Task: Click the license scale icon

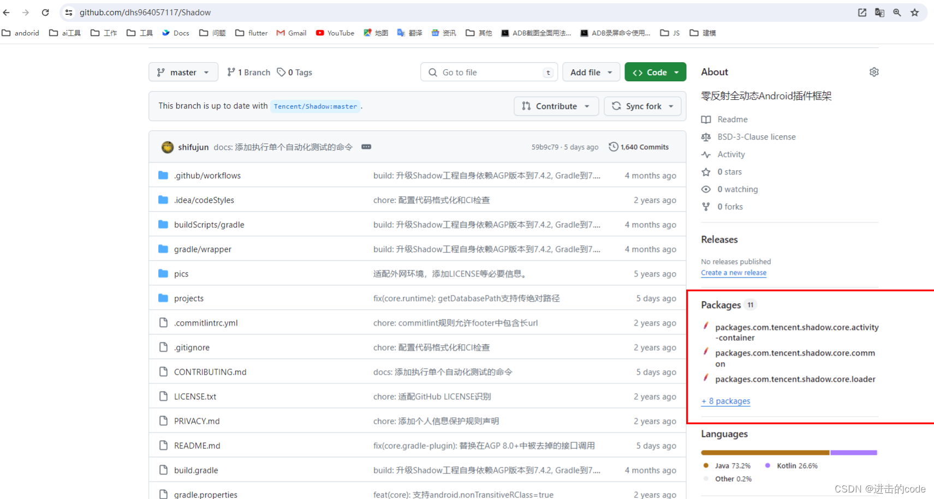Action: 706,137
